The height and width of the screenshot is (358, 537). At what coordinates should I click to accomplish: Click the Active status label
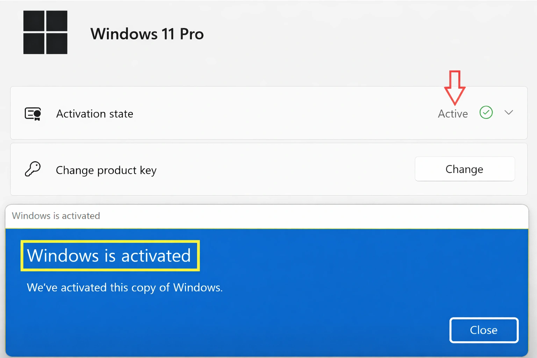click(x=452, y=113)
